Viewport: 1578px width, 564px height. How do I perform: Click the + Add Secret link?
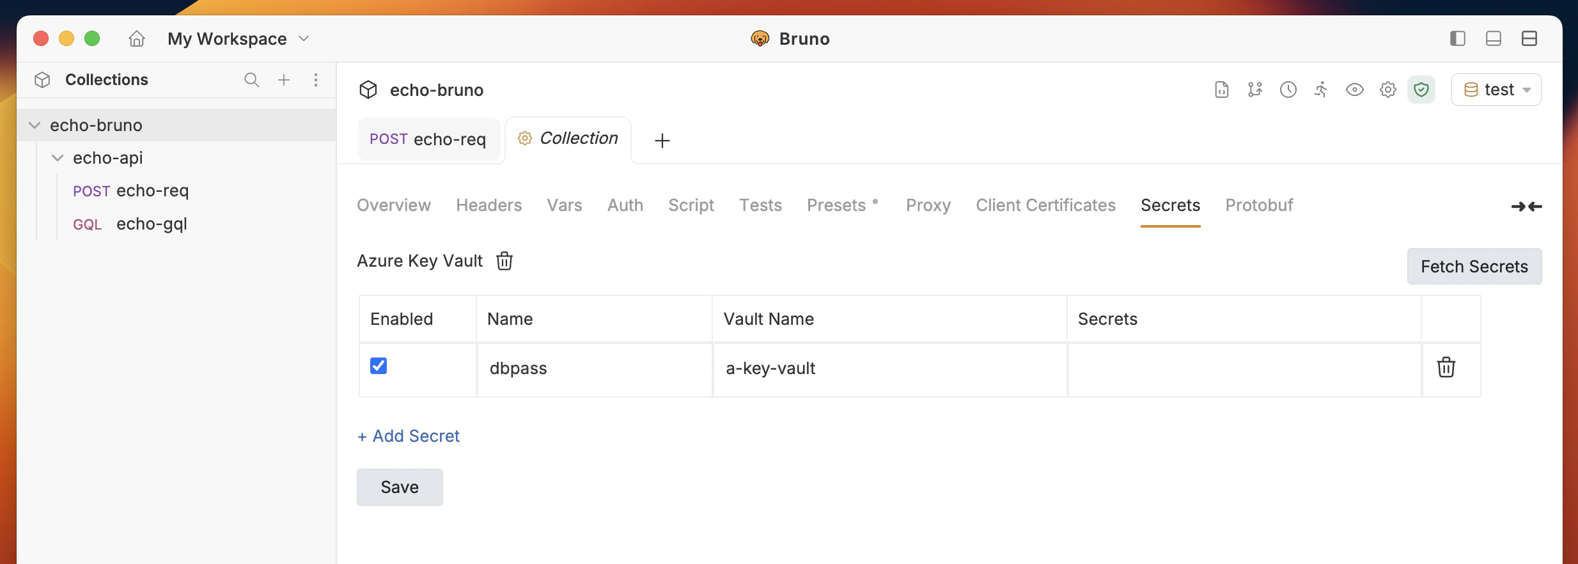coord(409,436)
